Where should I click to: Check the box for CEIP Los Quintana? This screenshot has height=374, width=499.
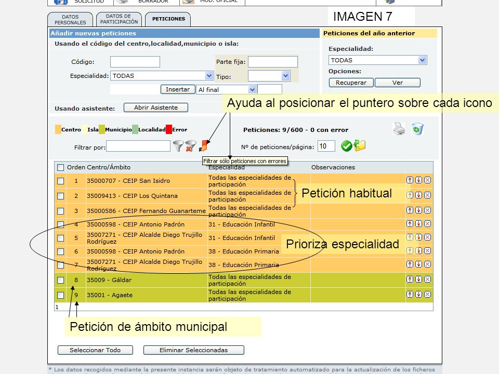pos(60,196)
